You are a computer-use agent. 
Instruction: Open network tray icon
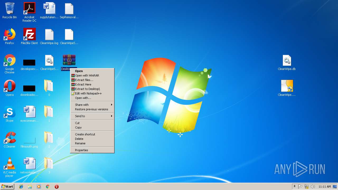[x=307, y=187]
